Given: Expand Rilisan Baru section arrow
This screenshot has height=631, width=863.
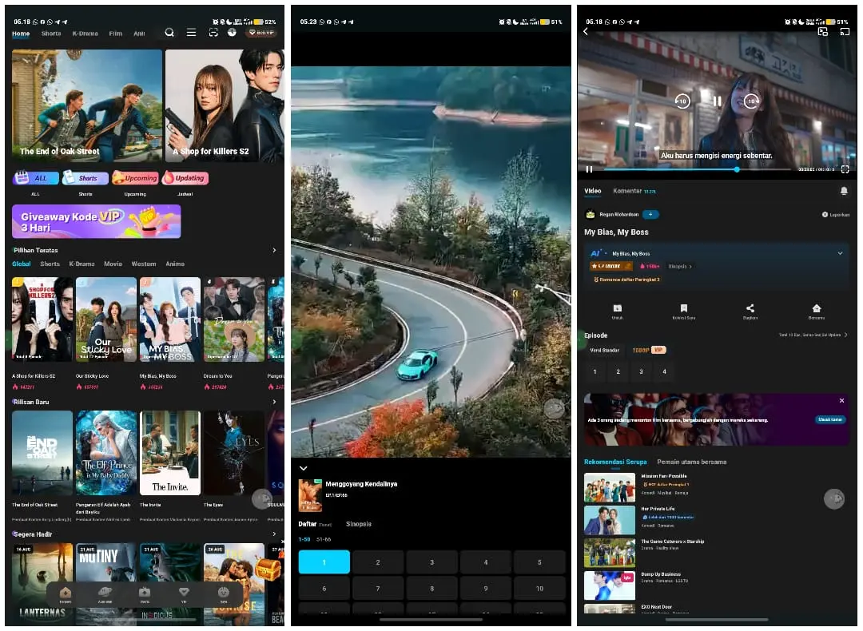Looking at the screenshot, I should coord(275,402).
